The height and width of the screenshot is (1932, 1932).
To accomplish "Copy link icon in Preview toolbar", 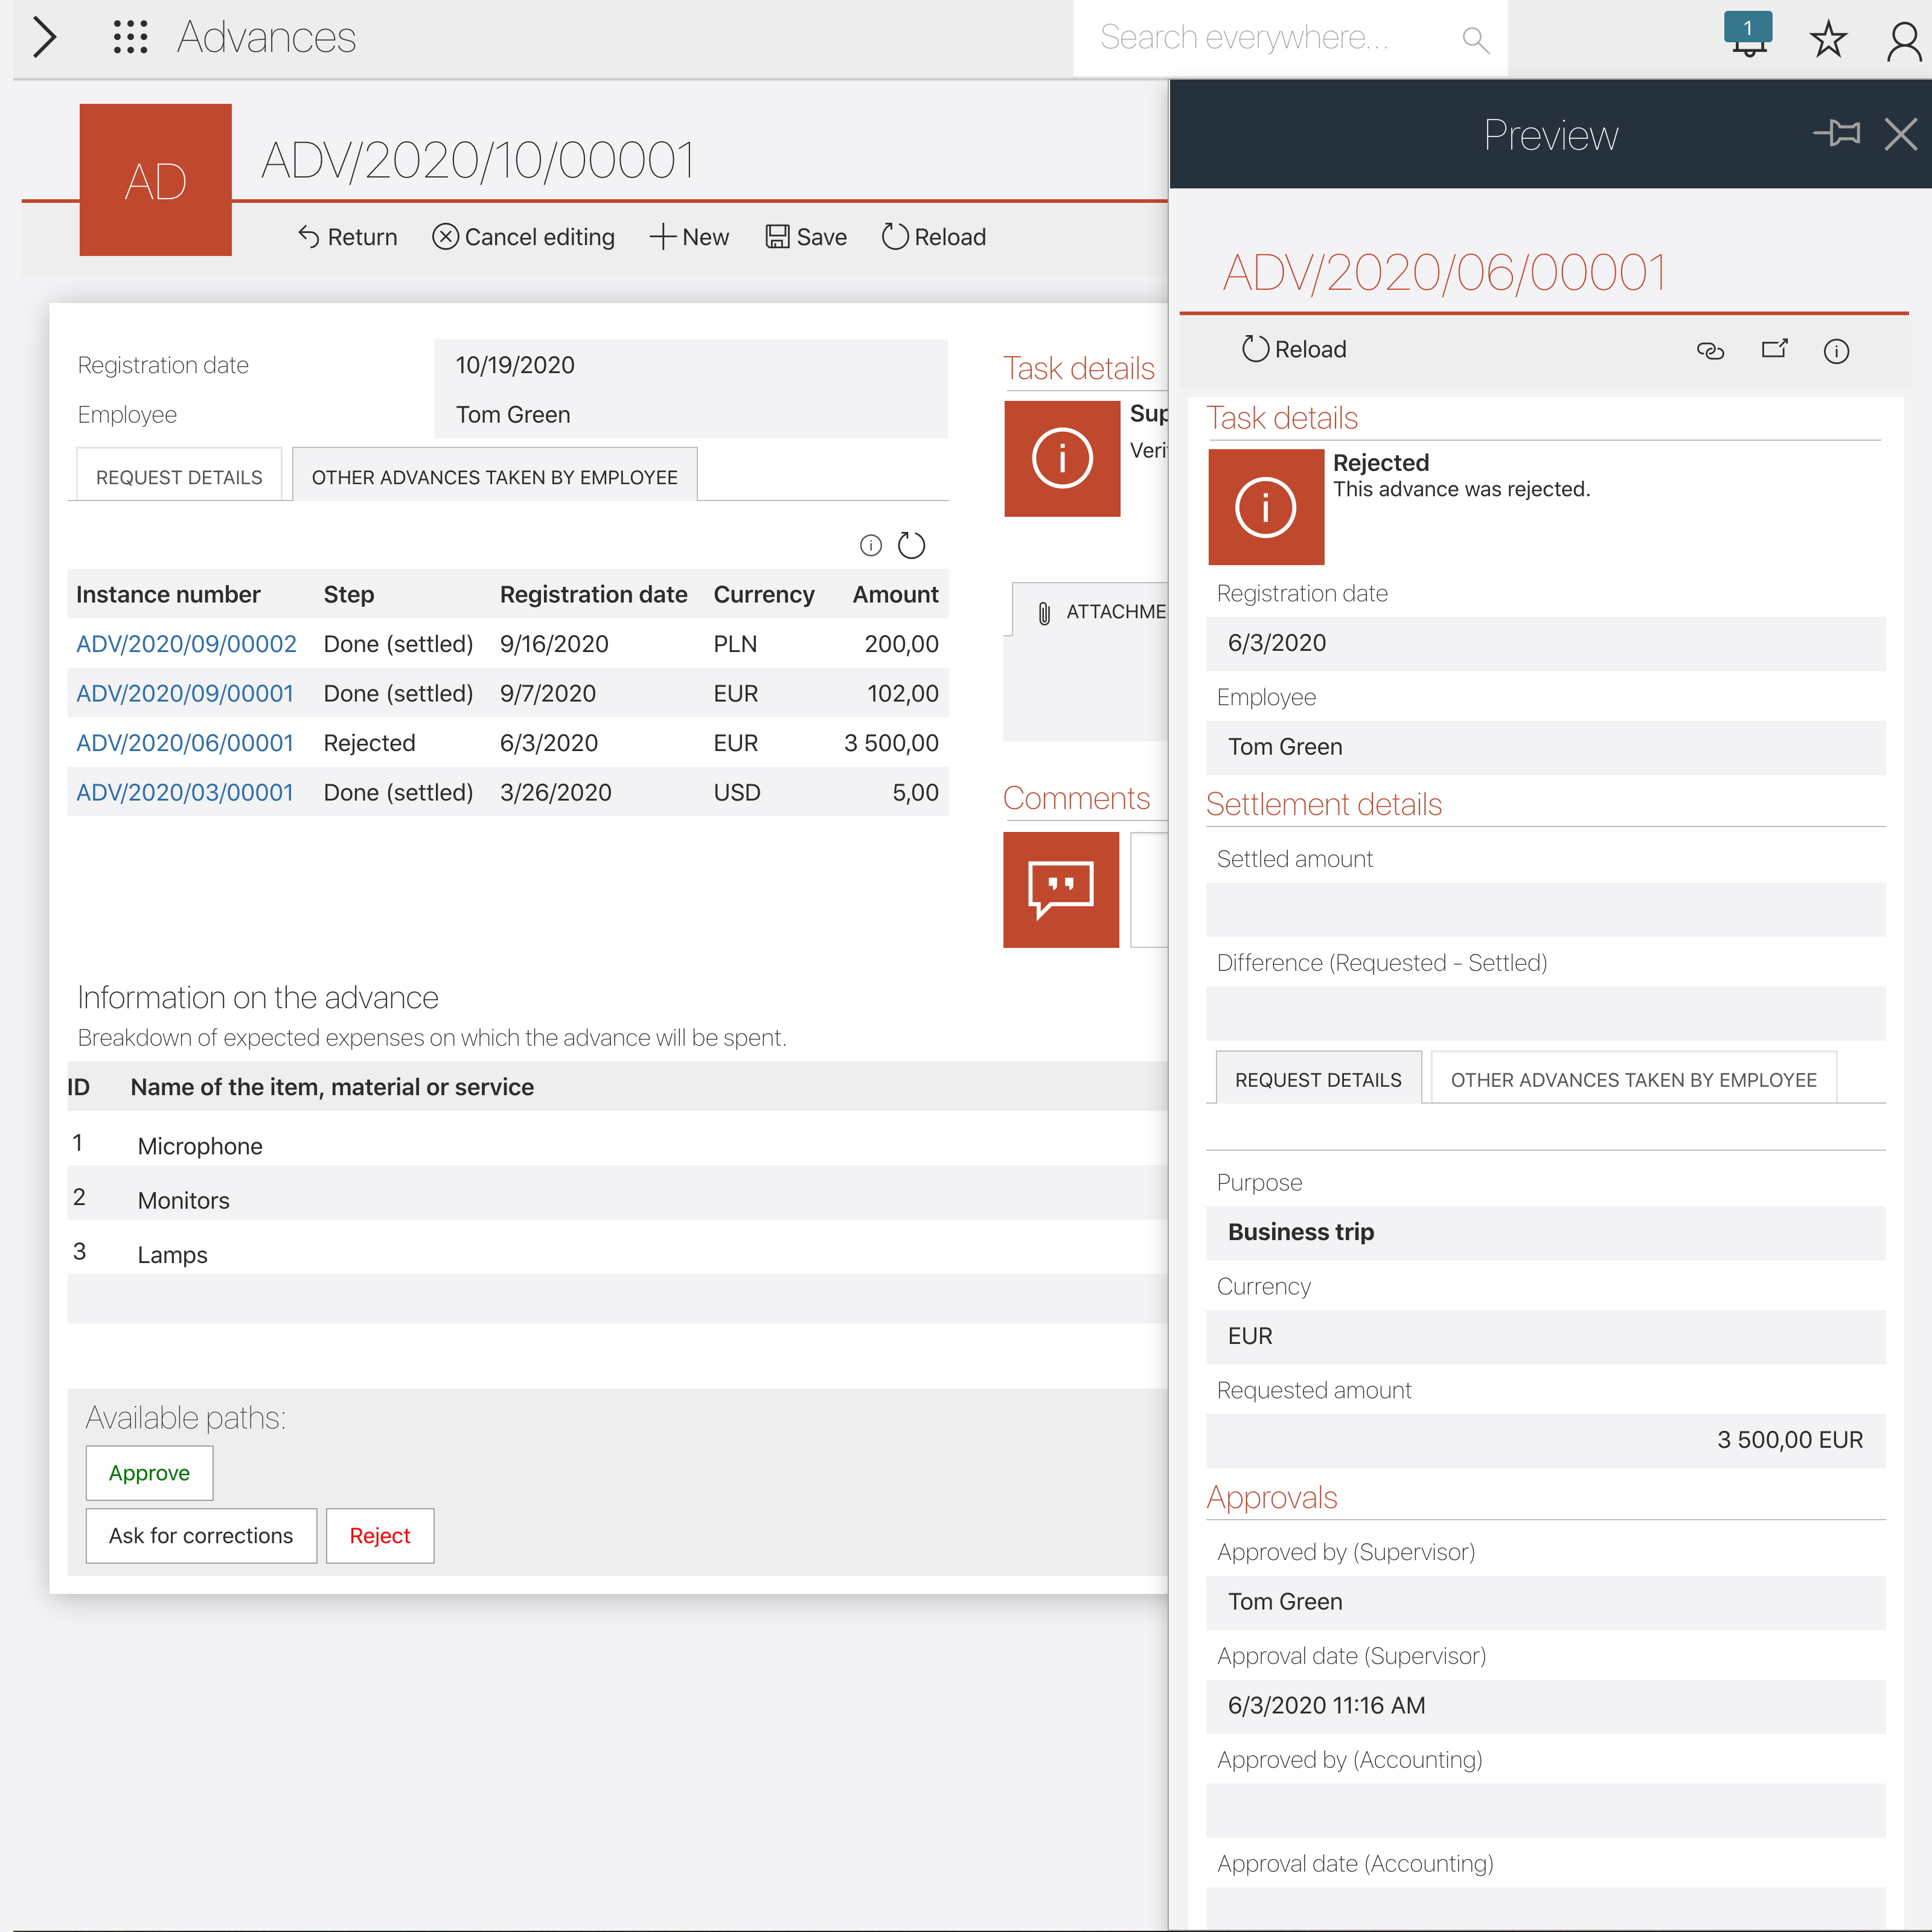I will click(1710, 350).
